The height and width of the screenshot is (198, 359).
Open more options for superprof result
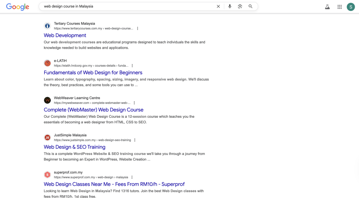coord(132,177)
